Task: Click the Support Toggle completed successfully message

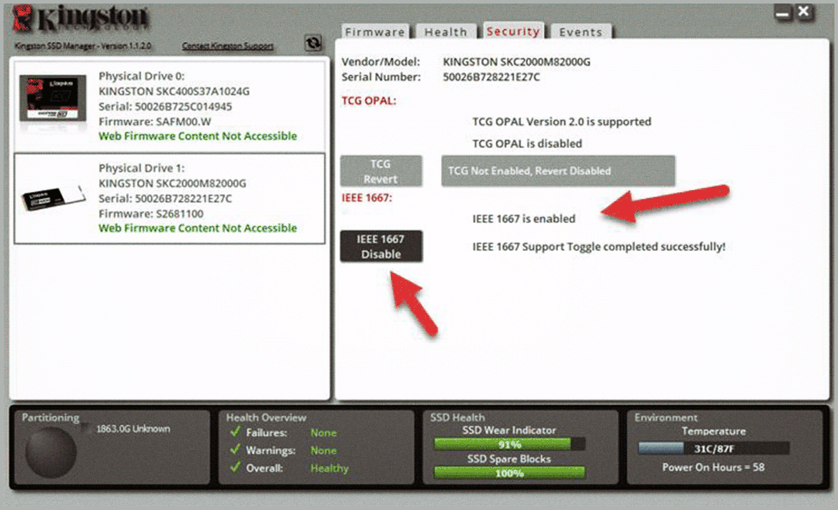Action: (x=599, y=247)
